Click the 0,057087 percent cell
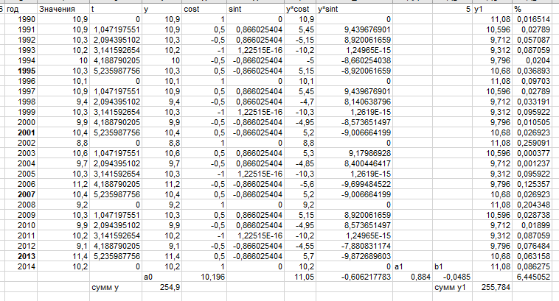Image resolution: width=559 pixels, height=301 pixels. coord(532,40)
